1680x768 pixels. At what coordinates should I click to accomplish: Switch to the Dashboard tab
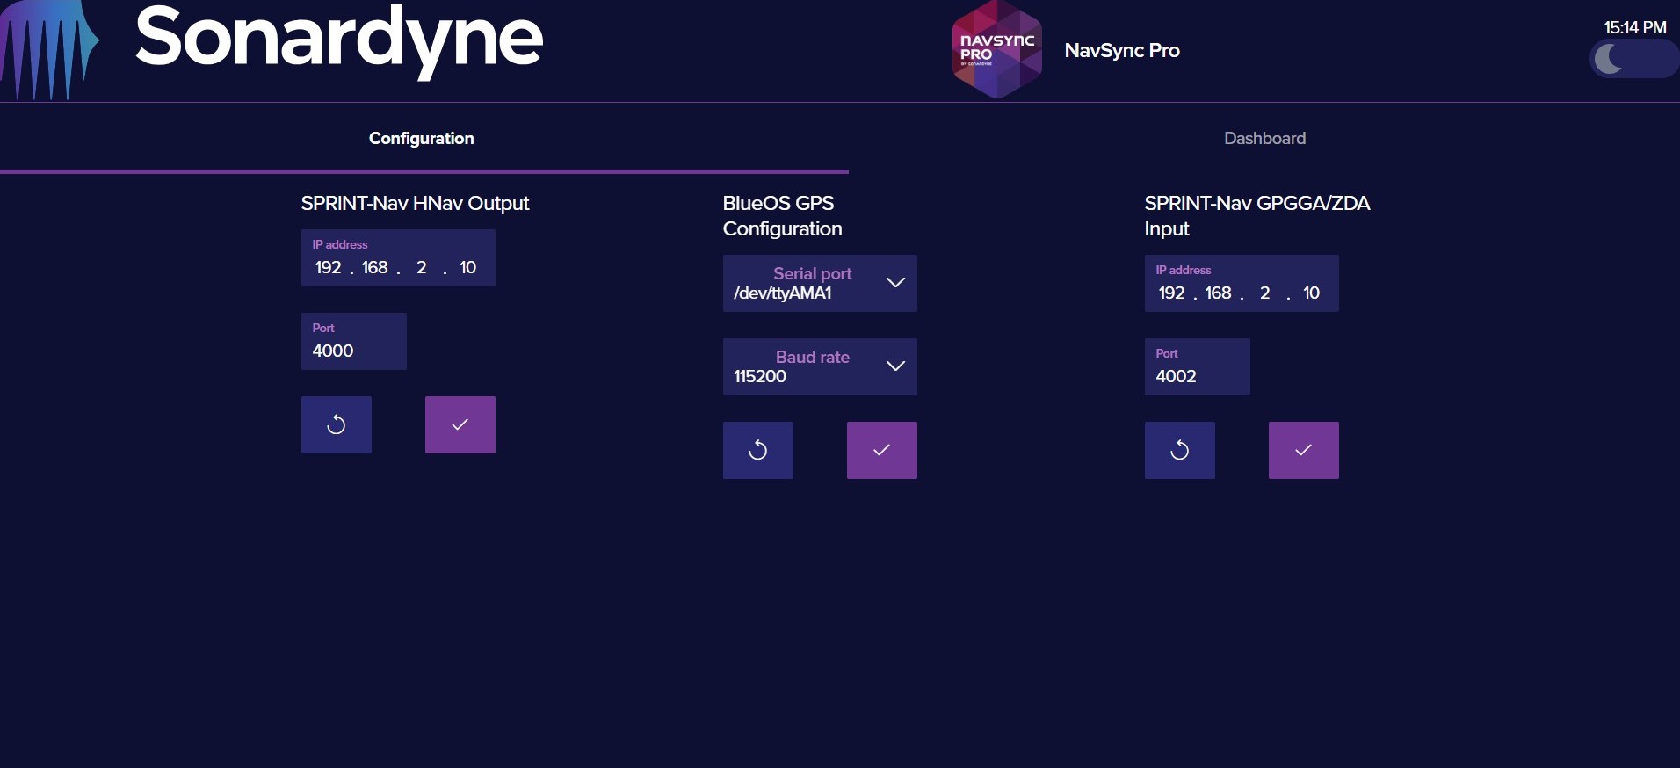pos(1264,138)
